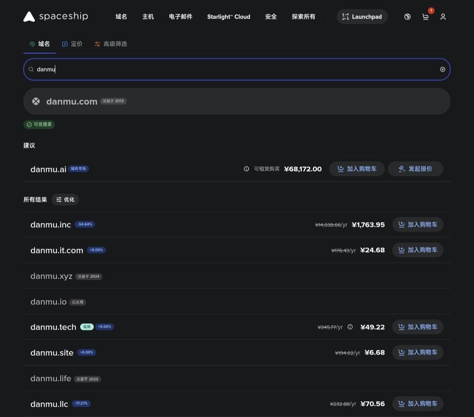Clear the search field with the X icon
Image resolution: width=474 pixels, height=417 pixels.
pyautogui.click(x=443, y=69)
